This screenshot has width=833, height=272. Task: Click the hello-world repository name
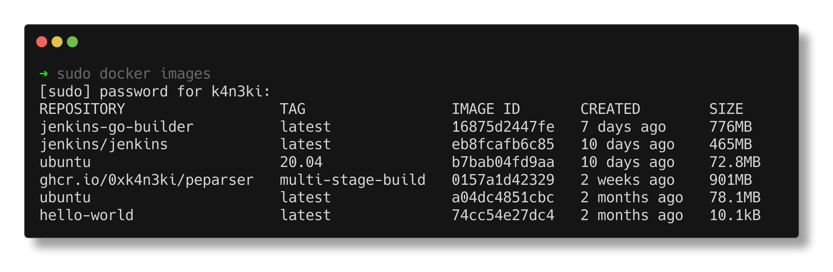tap(86, 215)
